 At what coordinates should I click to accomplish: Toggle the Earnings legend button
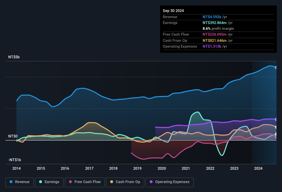[49, 182]
